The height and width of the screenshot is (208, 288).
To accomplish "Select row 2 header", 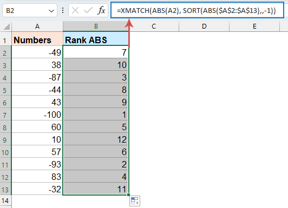I will (x=5, y=52).
